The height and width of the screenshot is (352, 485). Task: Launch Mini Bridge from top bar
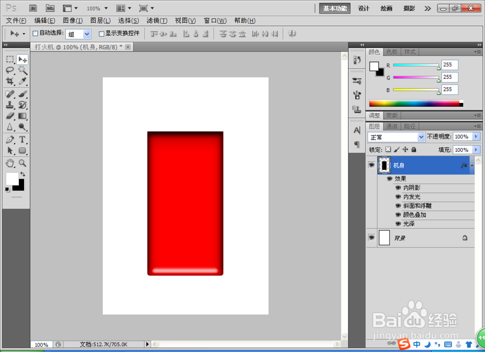click(x=50, y=8)
